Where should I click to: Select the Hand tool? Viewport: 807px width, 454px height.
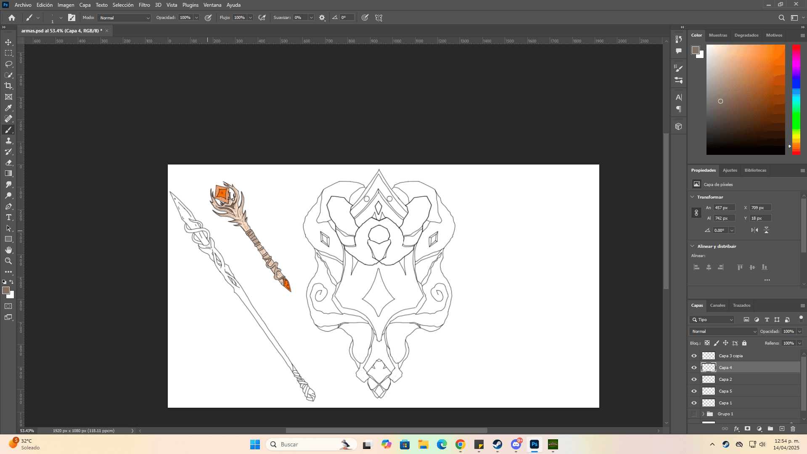8,250
